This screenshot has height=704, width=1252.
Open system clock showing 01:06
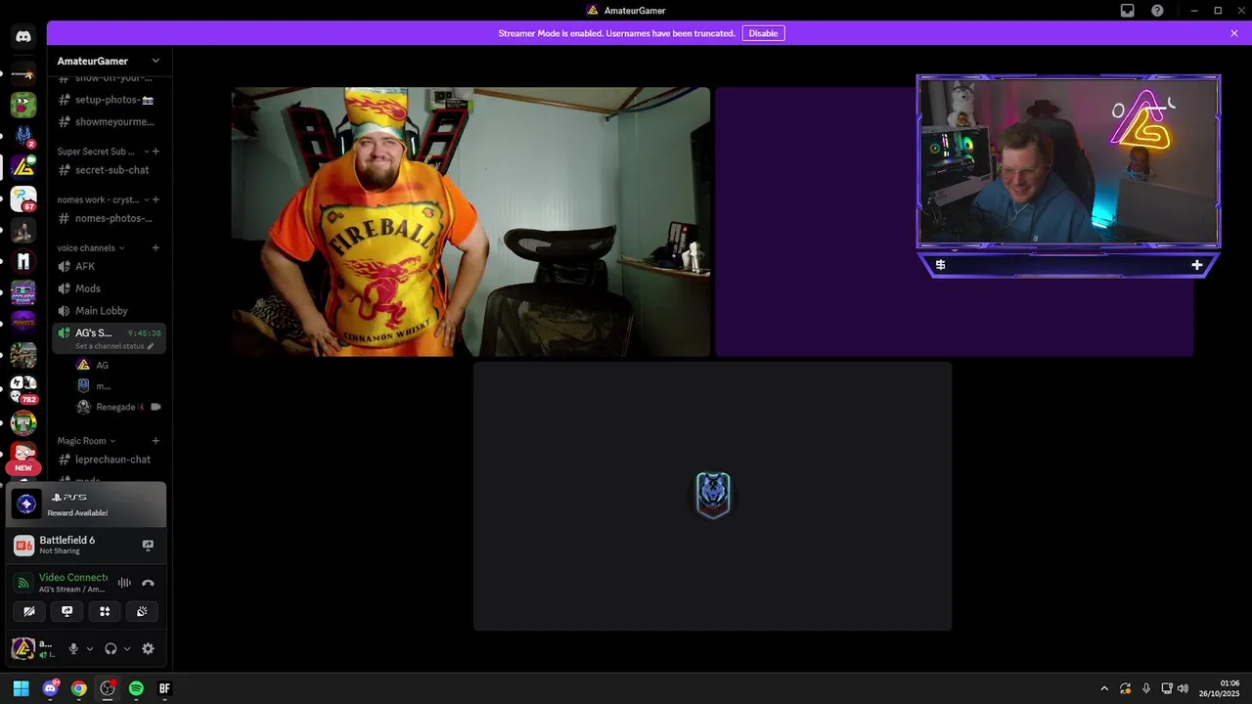1221,688
